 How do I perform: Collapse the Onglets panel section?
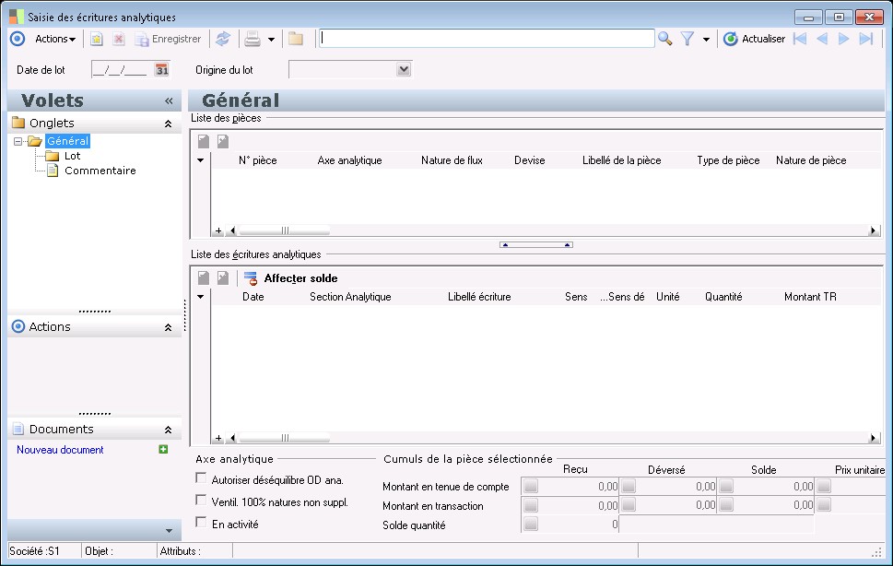point(168,124)
